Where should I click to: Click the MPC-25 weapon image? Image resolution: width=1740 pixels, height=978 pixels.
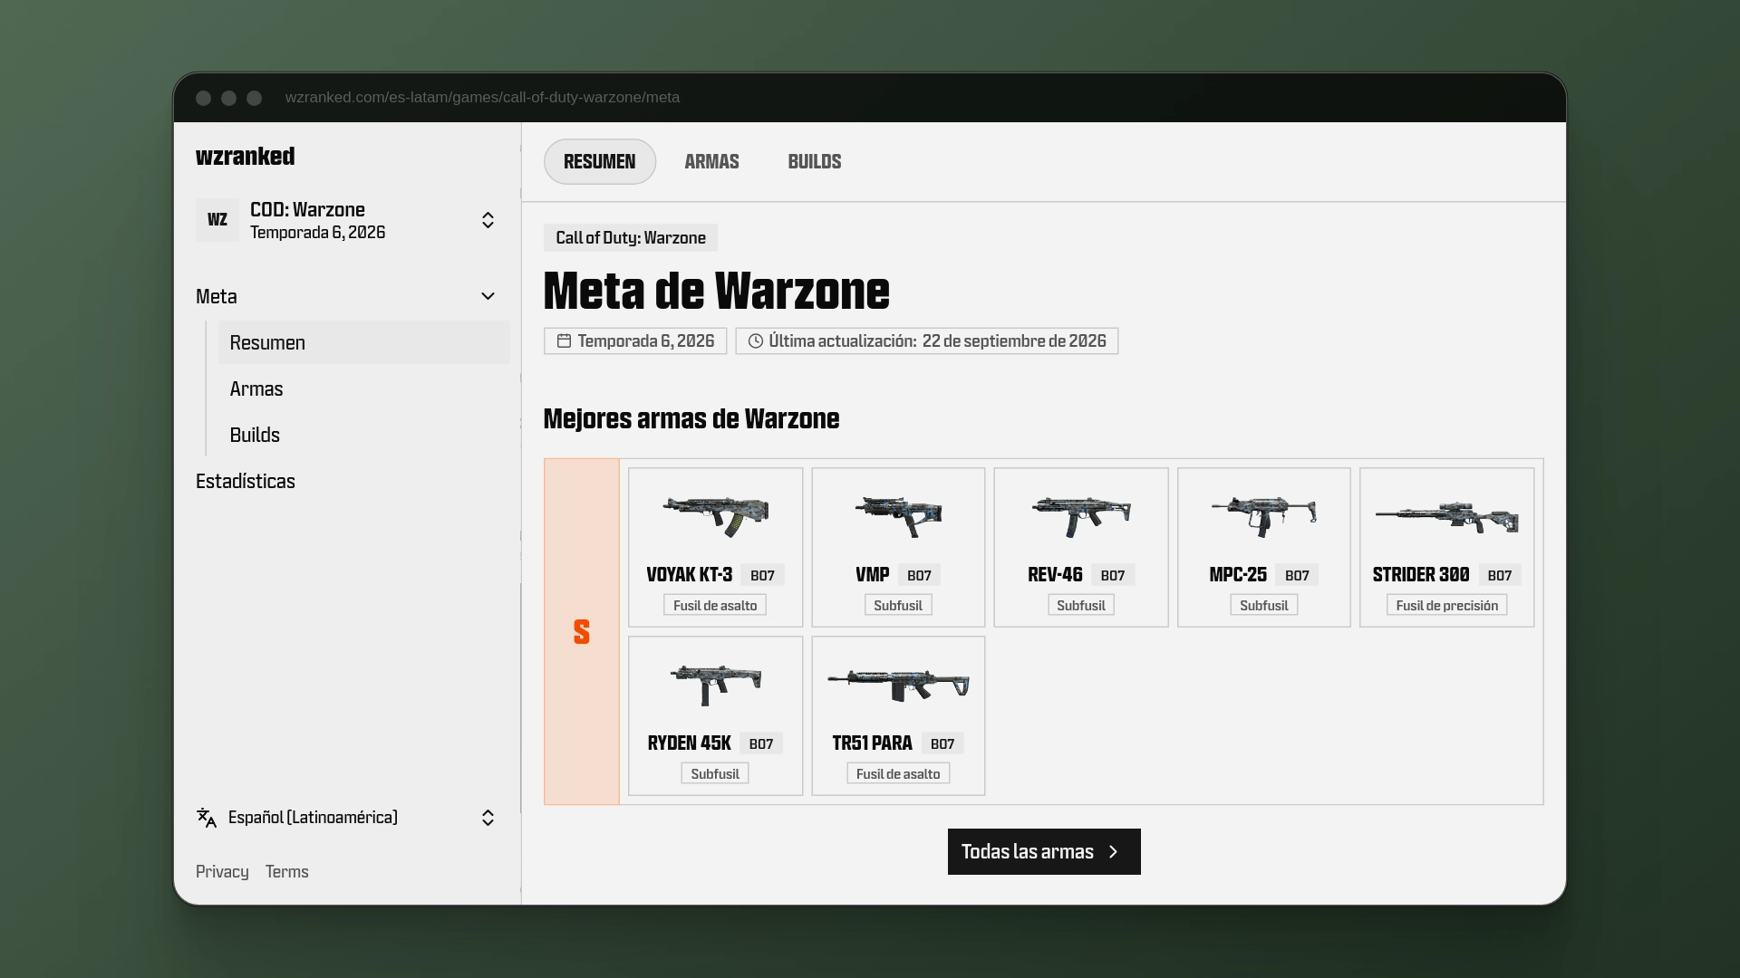(1263, 516)
